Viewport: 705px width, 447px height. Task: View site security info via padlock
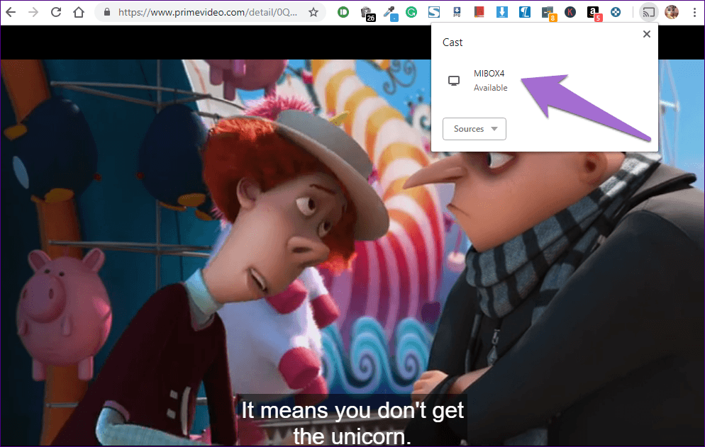(107, 12)
